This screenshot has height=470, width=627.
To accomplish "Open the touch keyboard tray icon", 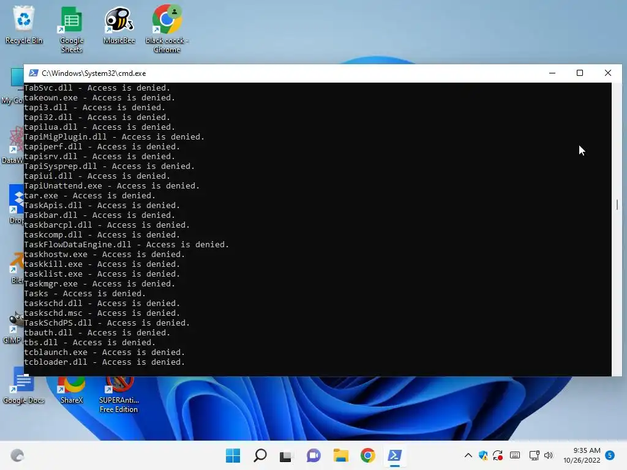I will click(515, 455).
